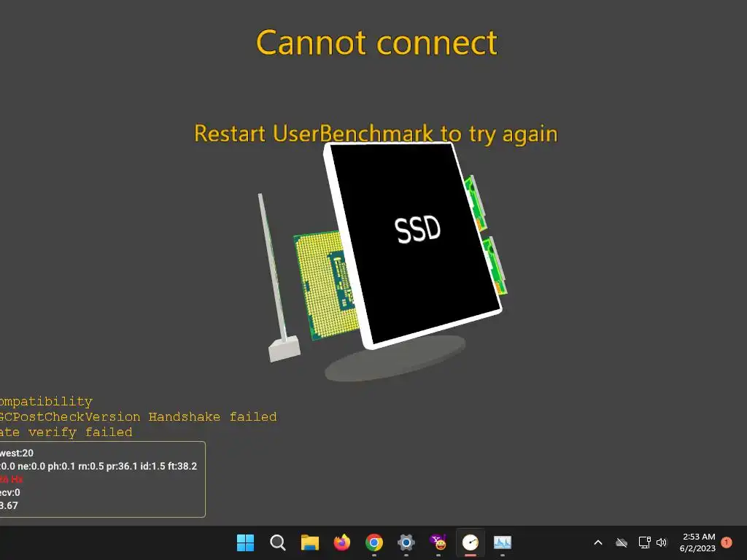The height and width of the screenshot is (560, 747).
Task: Click 'Handshake failed' log line
Action: coord(138,416)
